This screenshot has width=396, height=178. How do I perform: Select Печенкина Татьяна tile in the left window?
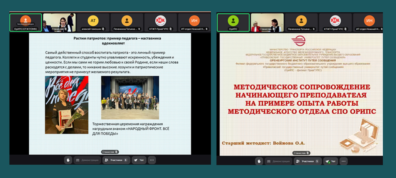click(127, 23)
